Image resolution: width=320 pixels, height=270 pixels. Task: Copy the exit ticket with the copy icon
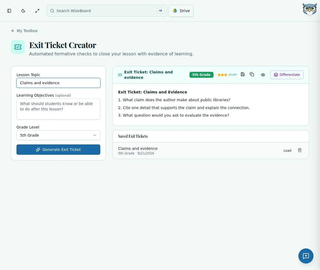[x=252, y=75]
